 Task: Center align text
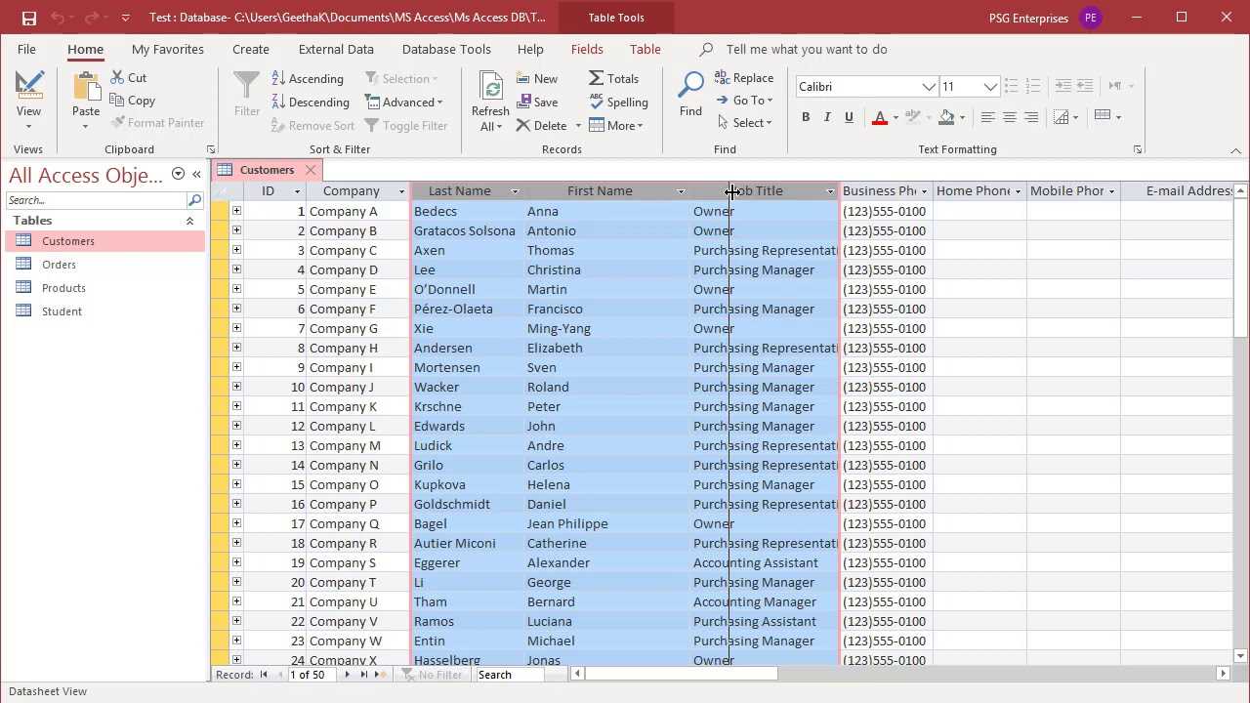(1009, 117)
